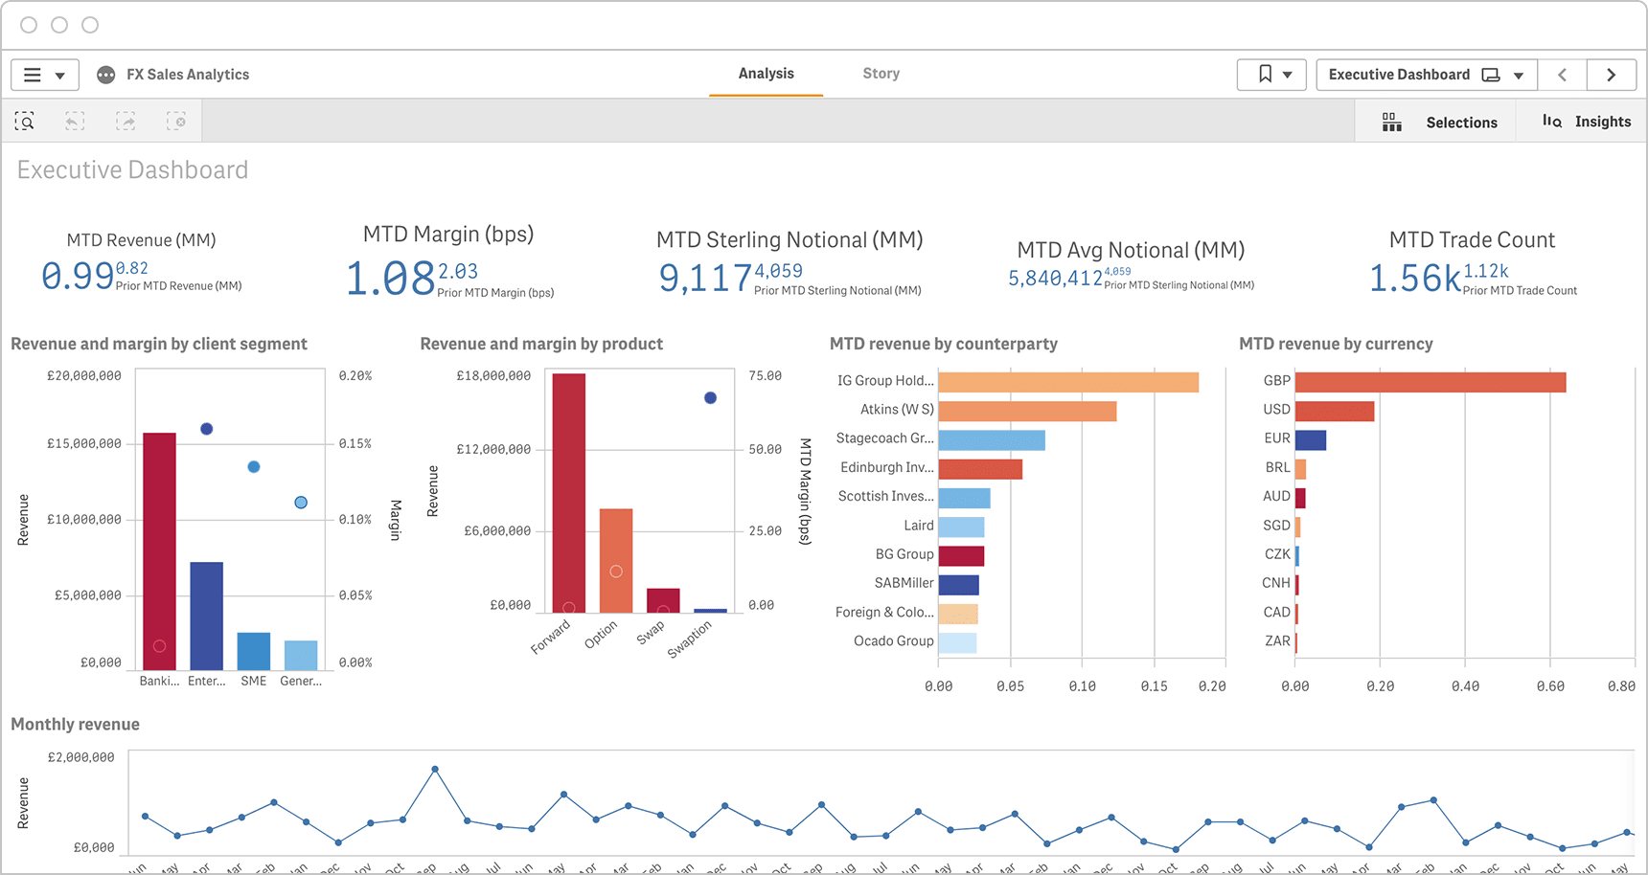Viewport: 1648px width, 875px height.
Task: Clear all selections using the cancel icon
Action: [x=177, y=121]
